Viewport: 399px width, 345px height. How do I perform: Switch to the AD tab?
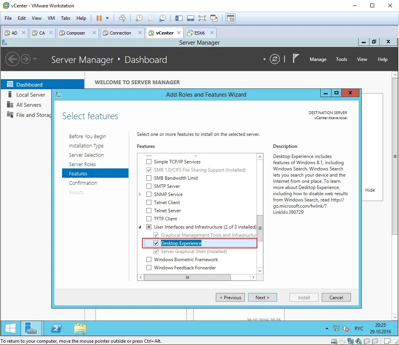(14, 33)
